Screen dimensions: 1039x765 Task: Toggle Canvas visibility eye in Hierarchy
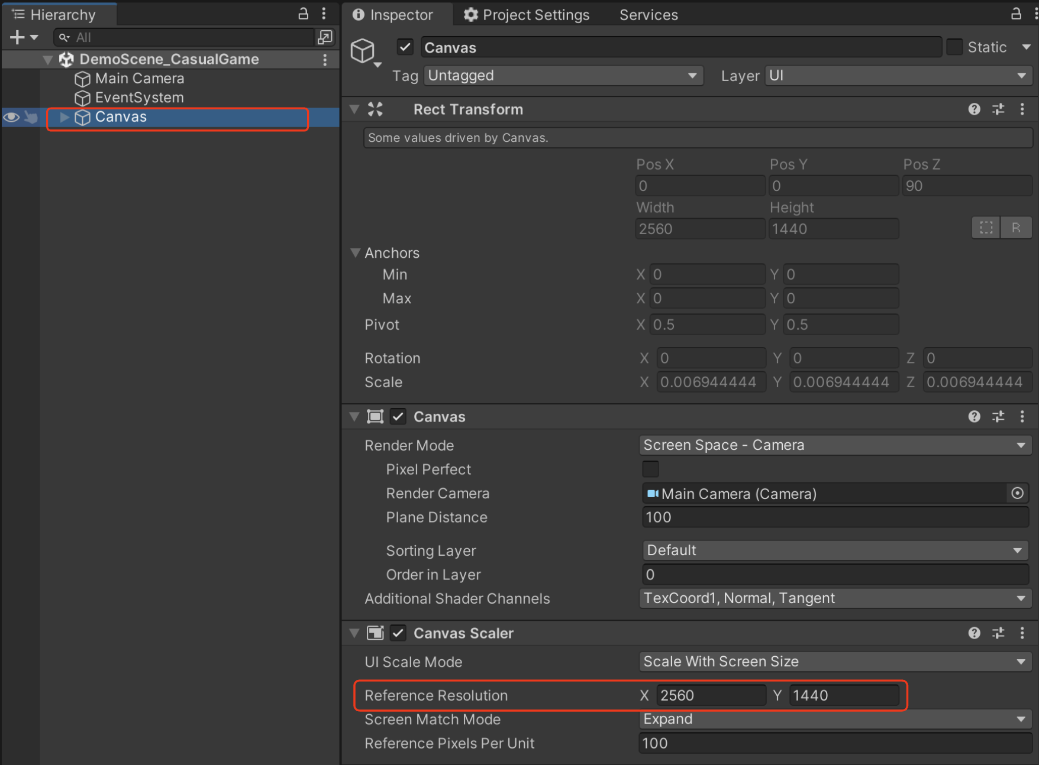[x=11, y=117]
